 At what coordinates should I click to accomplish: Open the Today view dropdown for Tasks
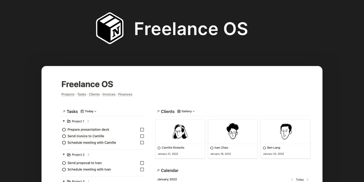tap(89, 111)
